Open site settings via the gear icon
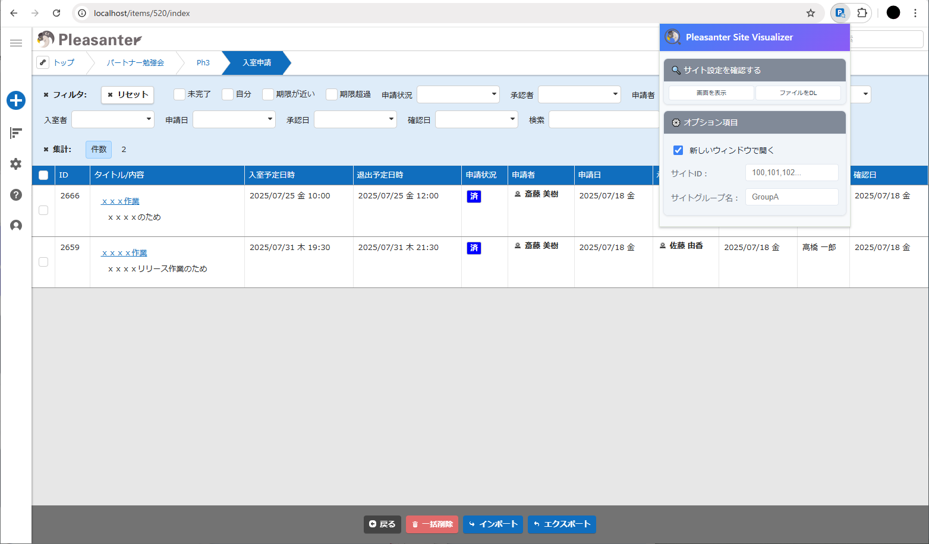 click(16, 164)
